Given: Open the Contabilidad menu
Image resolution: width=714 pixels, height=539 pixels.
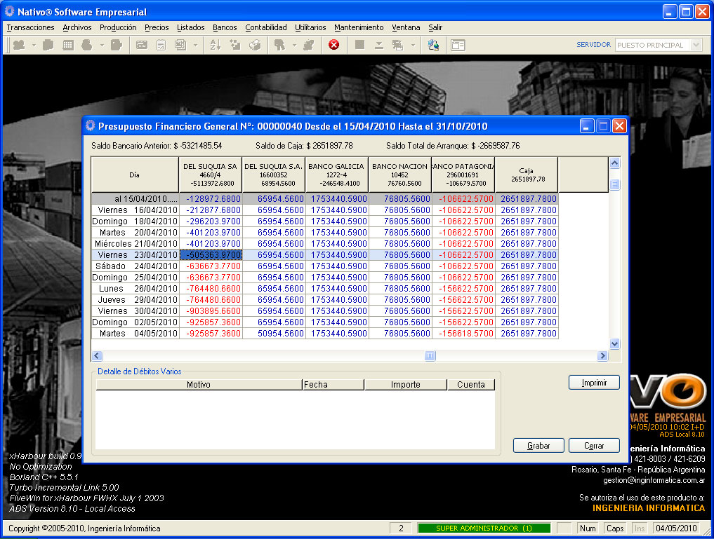Looking at the screenshot, I should click(x=265, y=27).
